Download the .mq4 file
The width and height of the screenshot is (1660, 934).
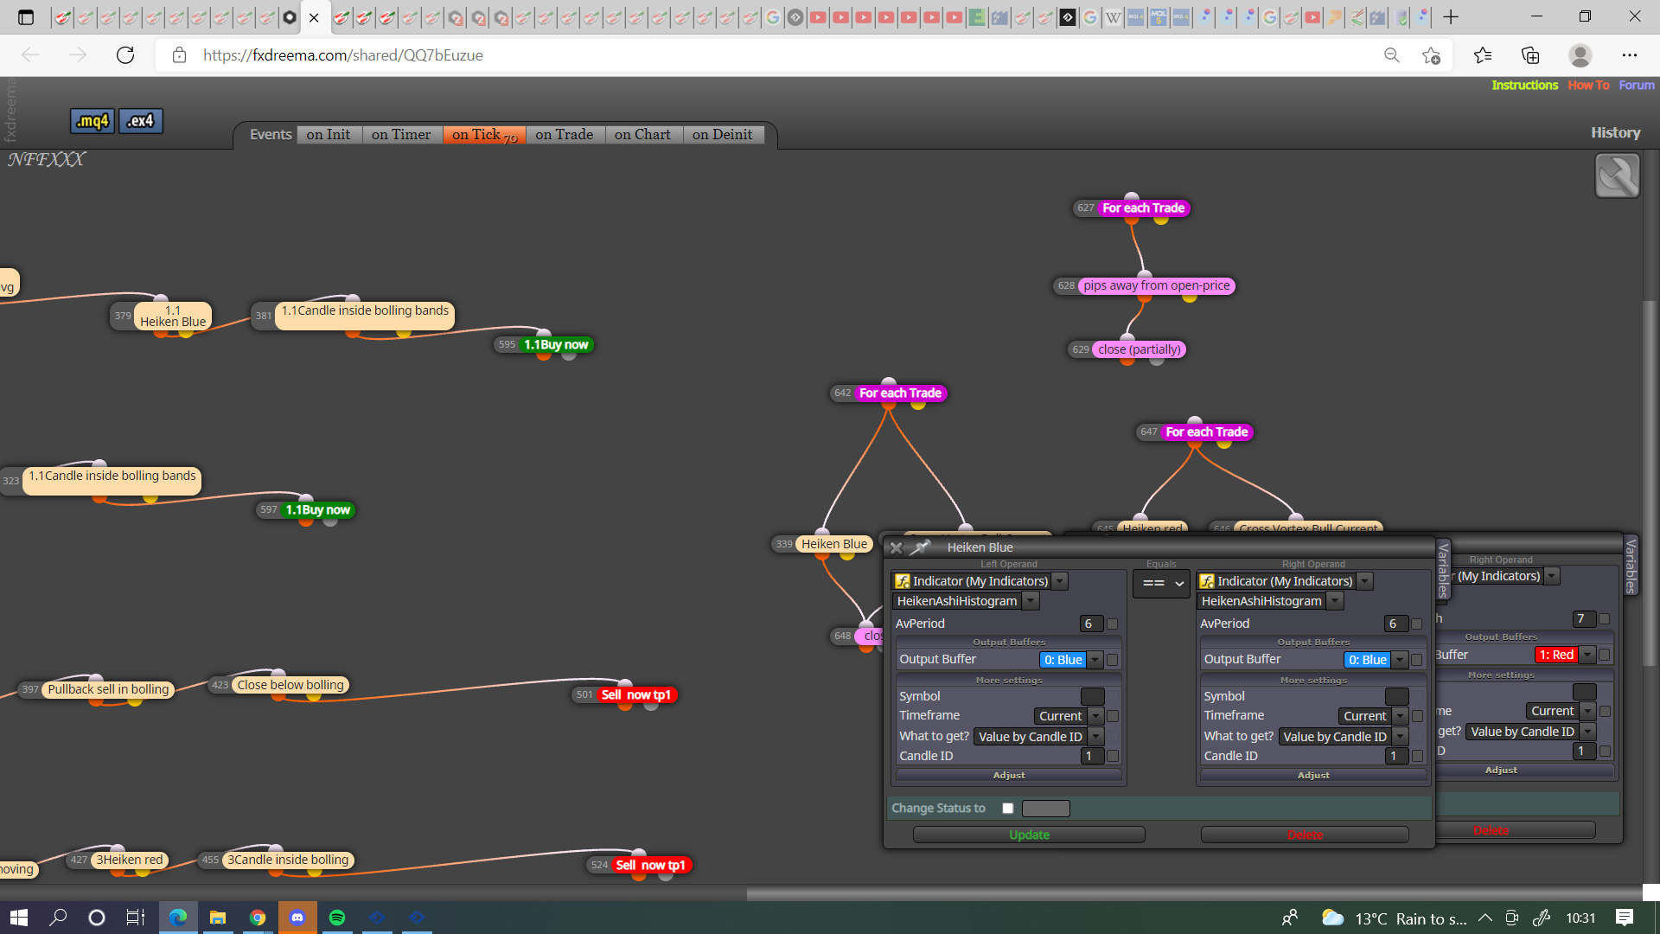(93, 121)
